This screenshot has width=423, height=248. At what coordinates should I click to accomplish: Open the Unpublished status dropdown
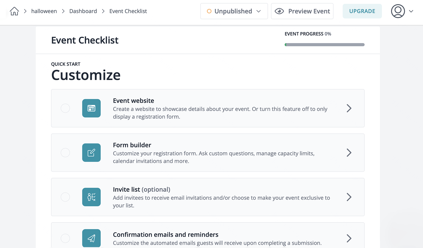[x=258, y=11]
